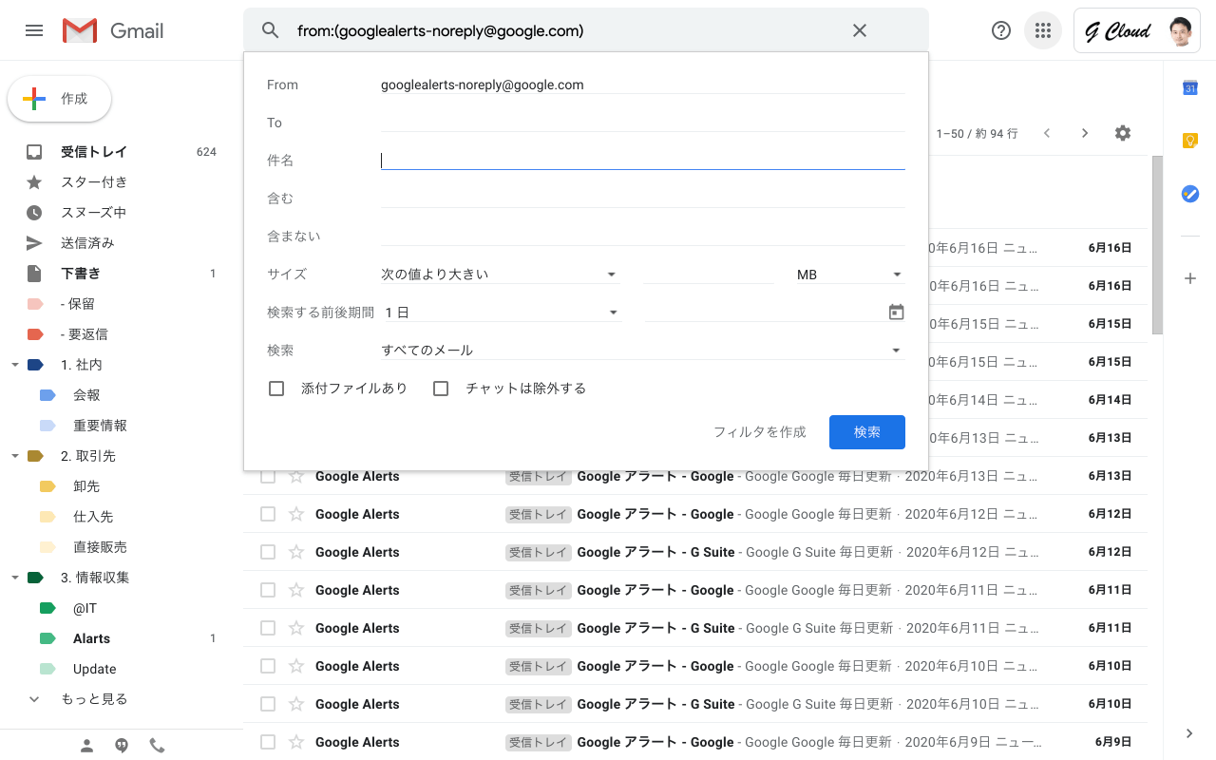Open the G Cloud account profile
The image size is (1216, 760).
click(x=1137, y=30)
